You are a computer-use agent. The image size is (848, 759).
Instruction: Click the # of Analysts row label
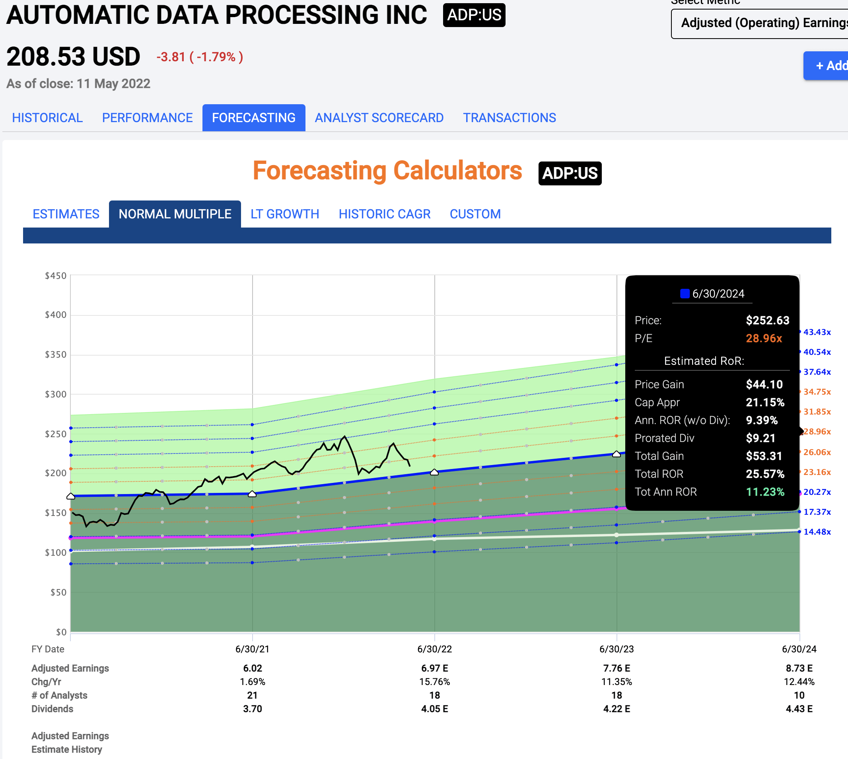(x=59, y=695)
